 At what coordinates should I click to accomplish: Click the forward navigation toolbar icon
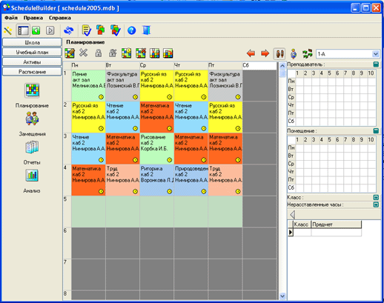[x=50, y=30]
